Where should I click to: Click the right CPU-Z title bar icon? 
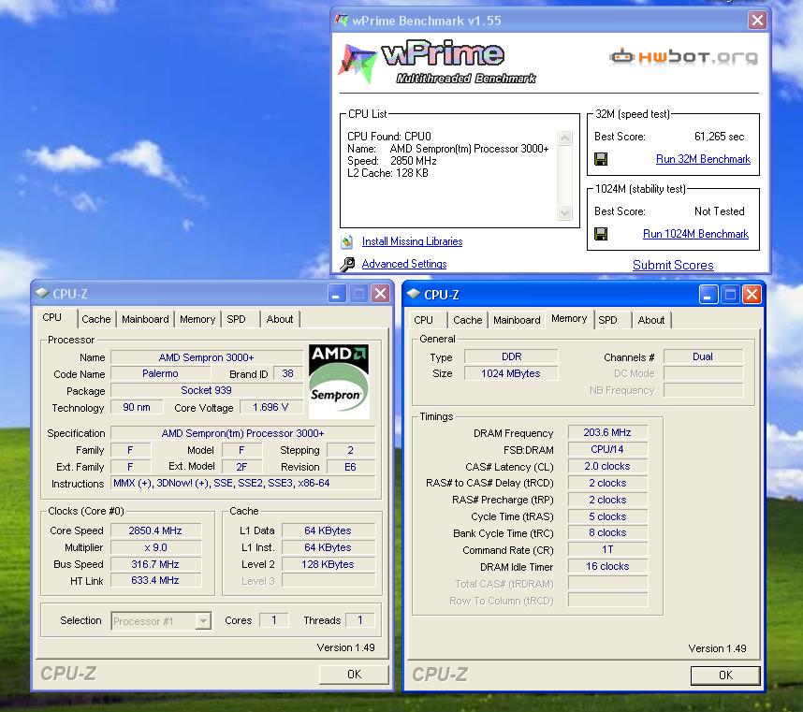coord(414,295)
